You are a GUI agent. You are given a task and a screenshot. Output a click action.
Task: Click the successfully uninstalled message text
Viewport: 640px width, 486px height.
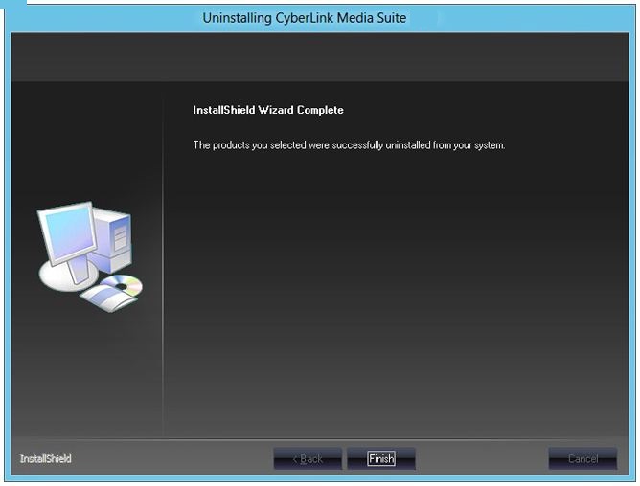coord(349,145)
